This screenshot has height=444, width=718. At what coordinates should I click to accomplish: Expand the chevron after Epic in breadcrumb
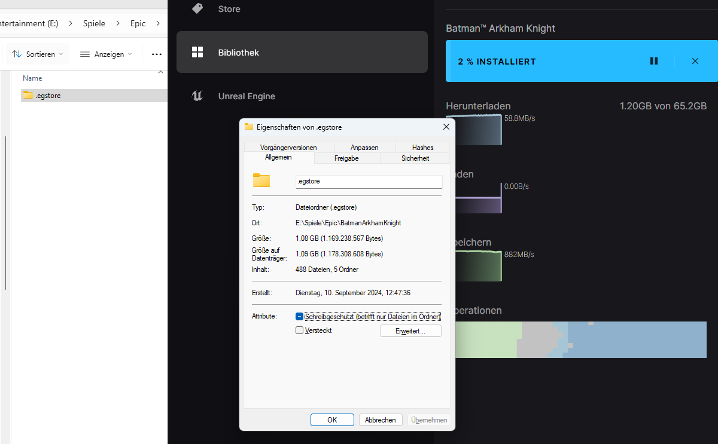pyautogui.click(x=158, y=23)
